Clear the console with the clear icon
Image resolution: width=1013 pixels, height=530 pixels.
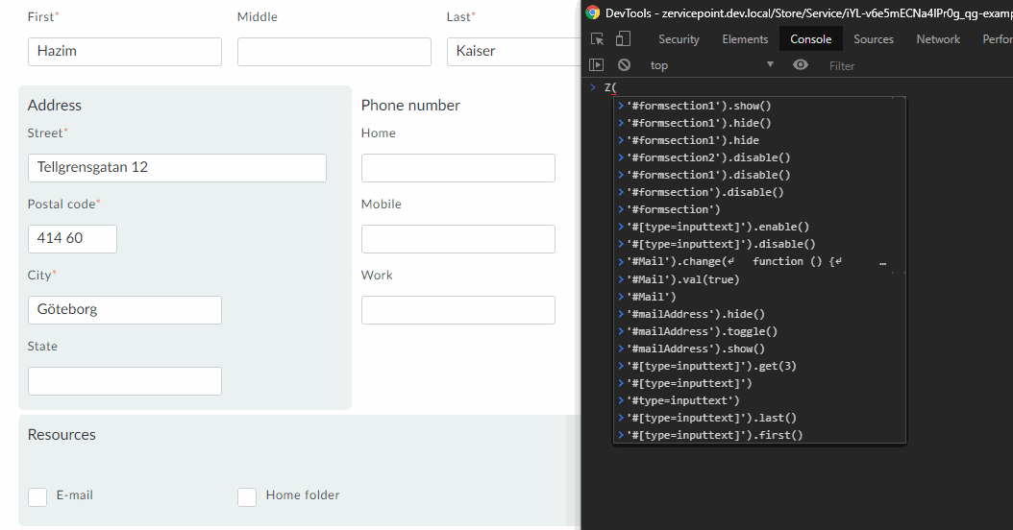[x=624, y=65]
